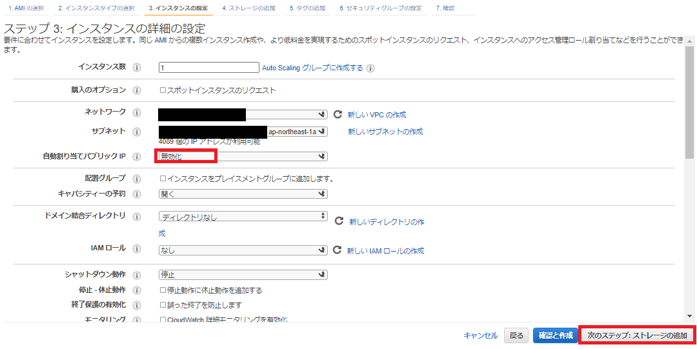
Task: Open info icon for キャパシティーの予約
Action: coord(136,194)
